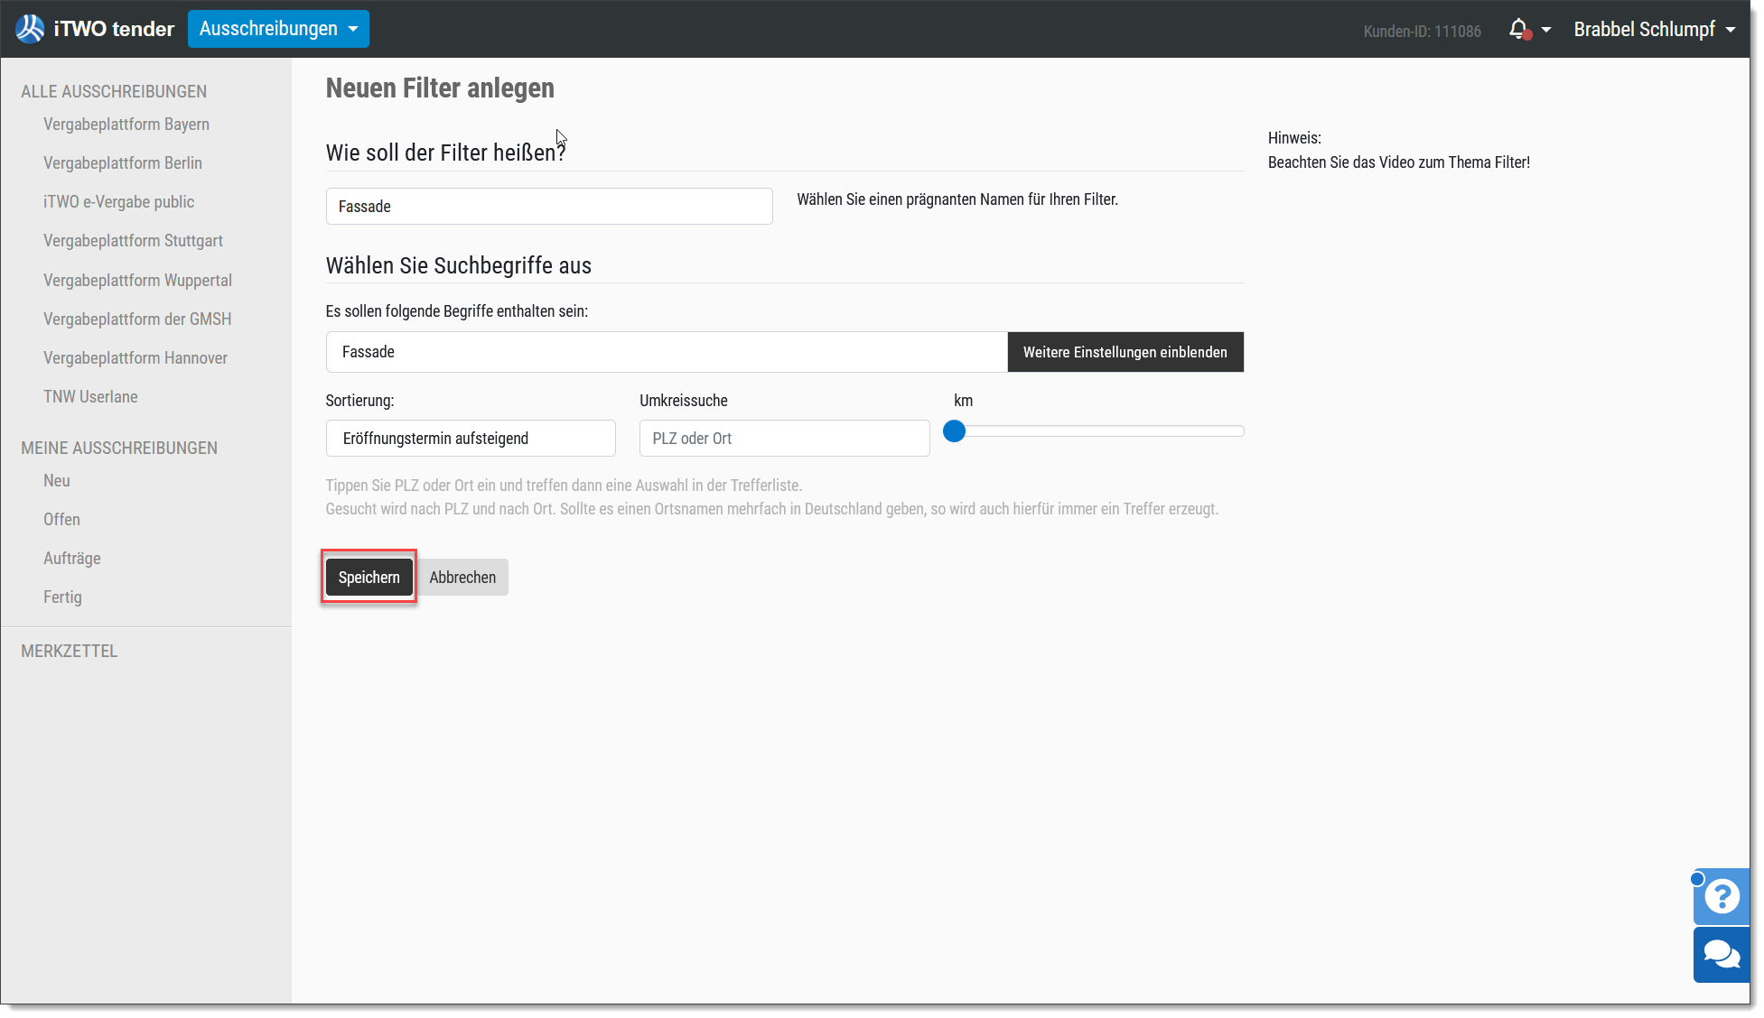Select Vergabeplattform Wuppertal

[137, 281]
